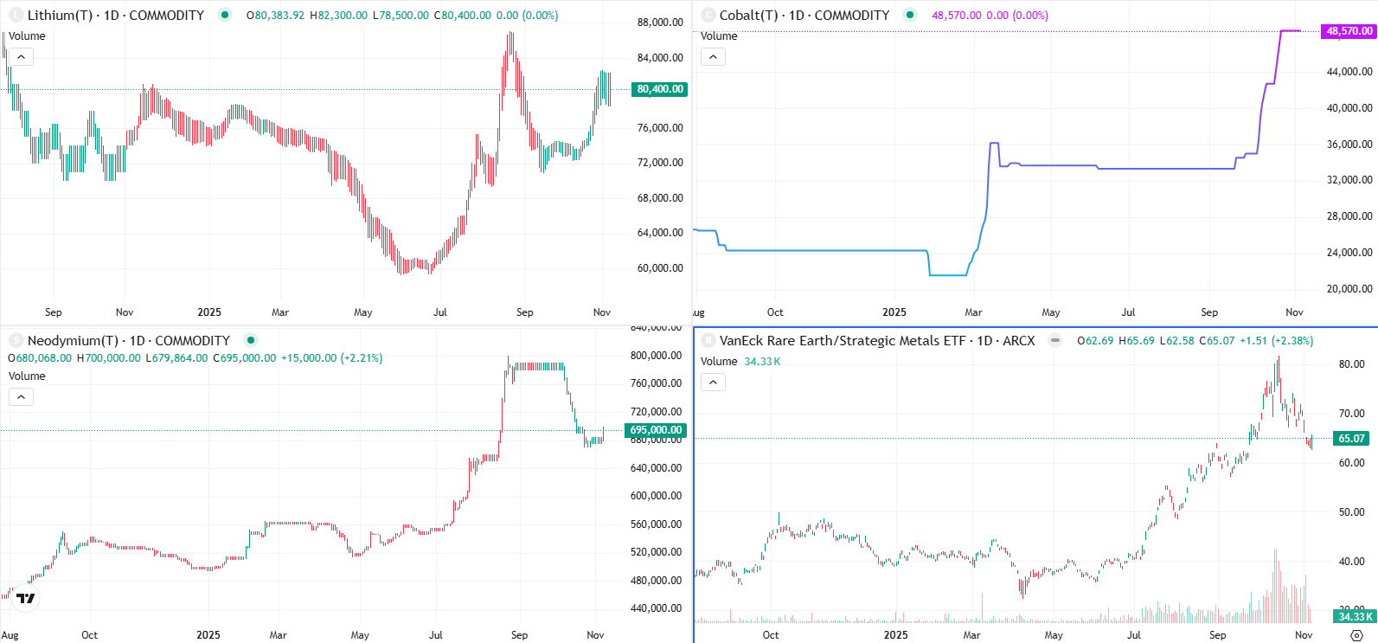Click the VanEck market status gray indicator
Viewport: 1378px width, 643px height.
[1055, 341]
